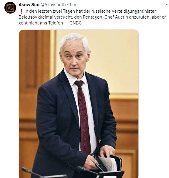
Task: Click the word Belousov in the tweet
Action: pyautogui.click(x=28, y=17)
